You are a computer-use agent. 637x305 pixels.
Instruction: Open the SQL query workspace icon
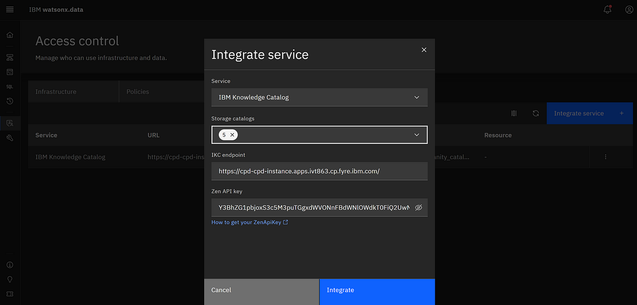click(x=10, y=87)
